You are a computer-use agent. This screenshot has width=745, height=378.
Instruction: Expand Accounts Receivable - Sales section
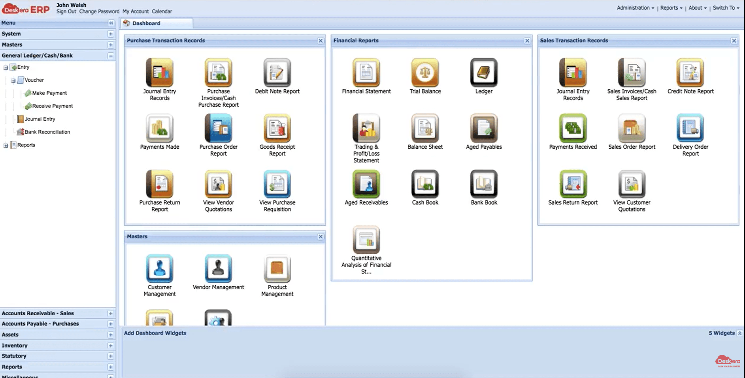pyautogui.click(x=111, y=313)
